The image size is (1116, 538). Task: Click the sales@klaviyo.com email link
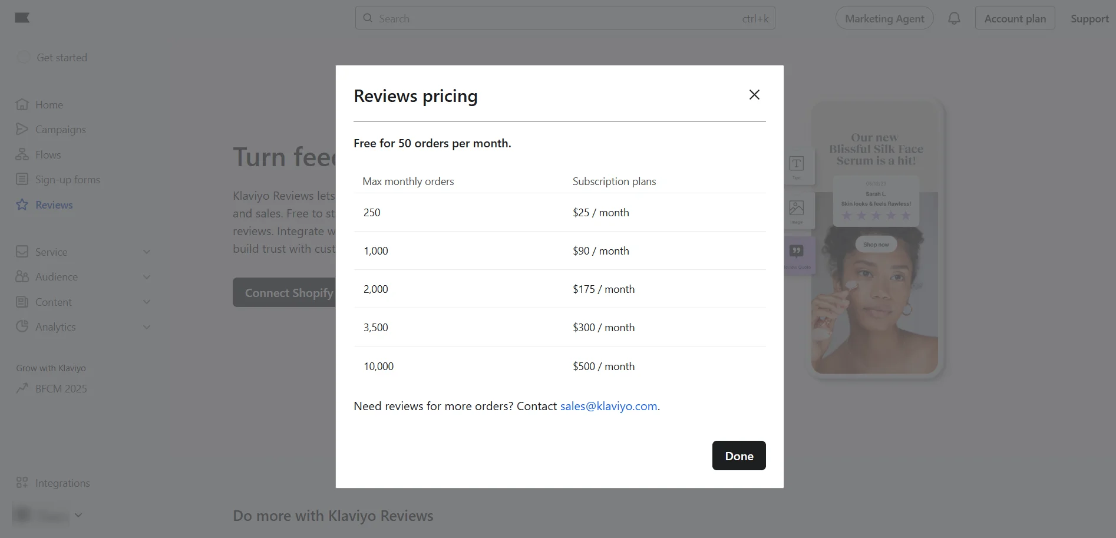[x=608, y=405]
